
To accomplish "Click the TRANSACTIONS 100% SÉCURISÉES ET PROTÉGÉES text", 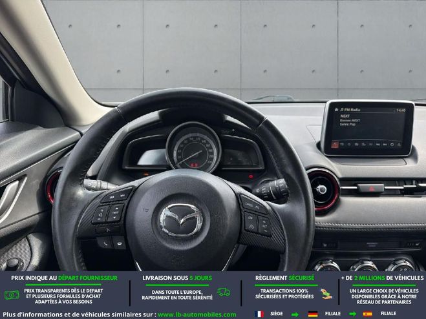I will [284, 294].
